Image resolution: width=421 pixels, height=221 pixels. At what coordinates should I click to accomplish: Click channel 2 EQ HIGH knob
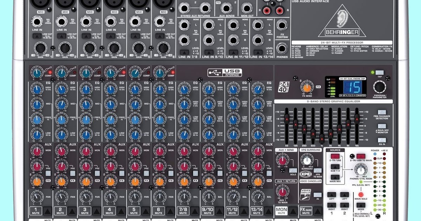pos(61,89)
